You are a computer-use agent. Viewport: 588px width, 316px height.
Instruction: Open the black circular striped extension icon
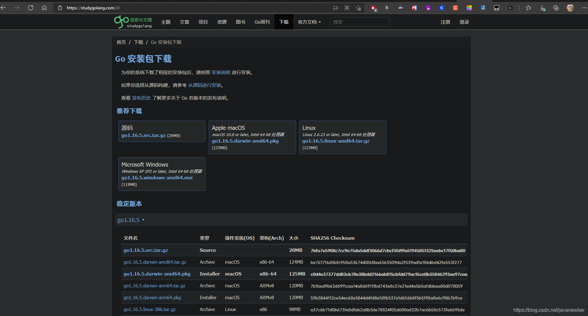pos(510,8)
